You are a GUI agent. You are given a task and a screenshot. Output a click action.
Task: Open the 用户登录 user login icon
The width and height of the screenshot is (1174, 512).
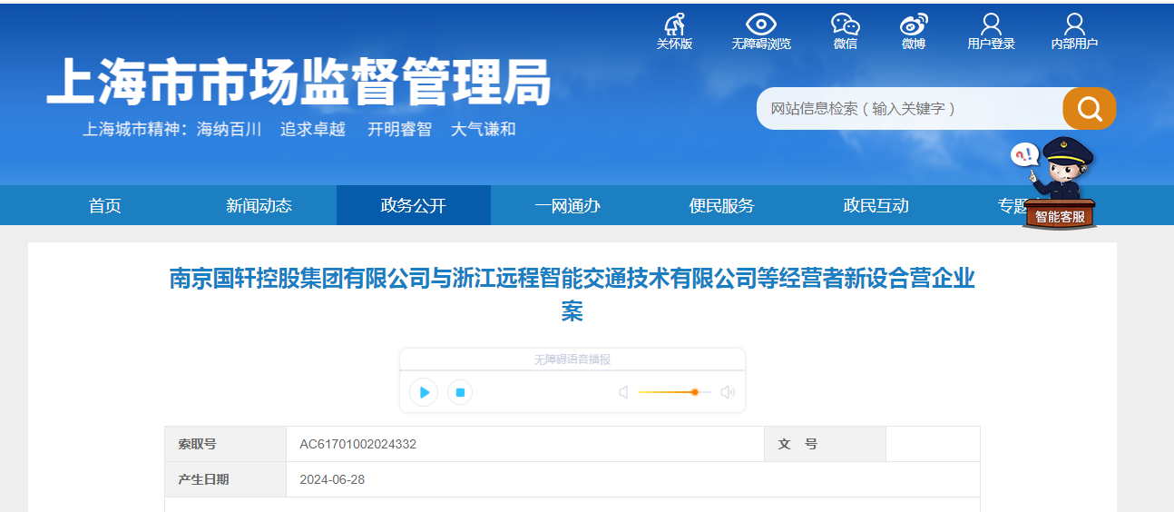pyautogui.click(x=991, y=25)
